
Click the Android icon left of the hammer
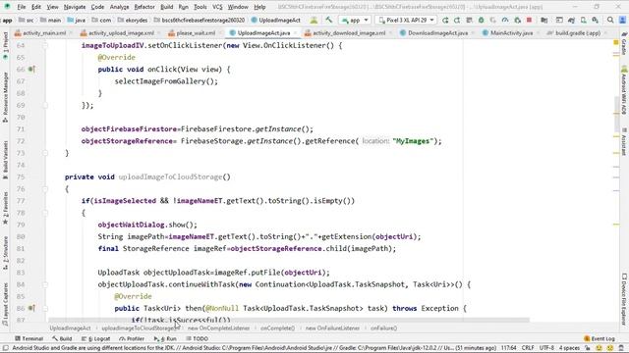pyautogui.click(x=314, y=20)
